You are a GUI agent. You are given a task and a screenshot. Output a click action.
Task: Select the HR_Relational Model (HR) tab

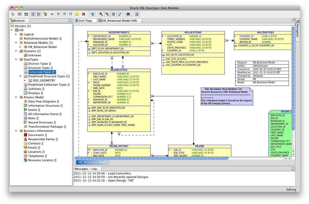point(119,21)
